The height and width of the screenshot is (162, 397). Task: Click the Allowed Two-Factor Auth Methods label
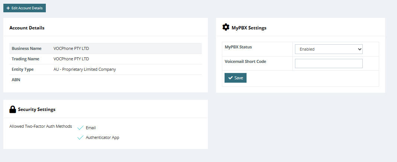[x=41, y=126]
